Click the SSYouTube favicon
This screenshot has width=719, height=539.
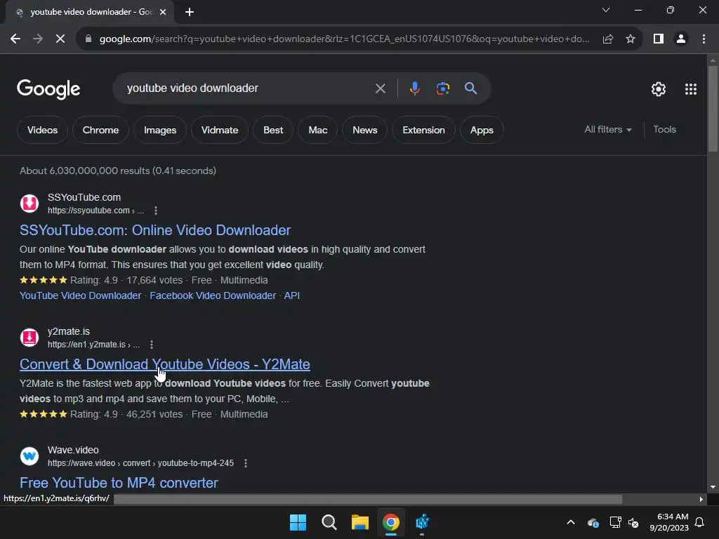pyautogui.click(x=29, y=204)
